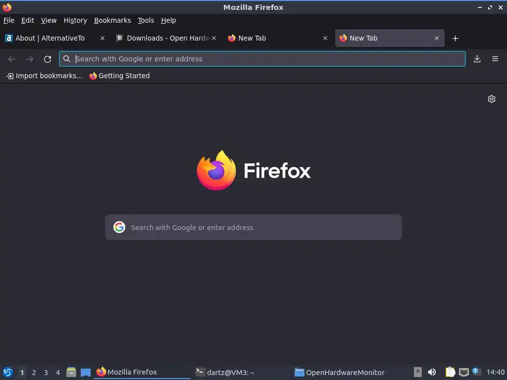The image size is (507, 380).
Task: Focus the address bar search field
Action: 262,59
